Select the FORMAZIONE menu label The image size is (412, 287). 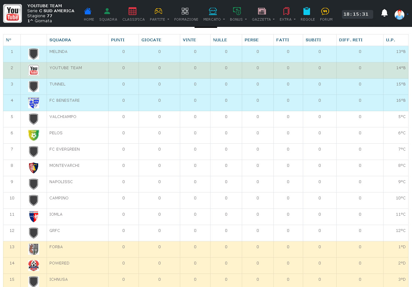tap(186, 19)
